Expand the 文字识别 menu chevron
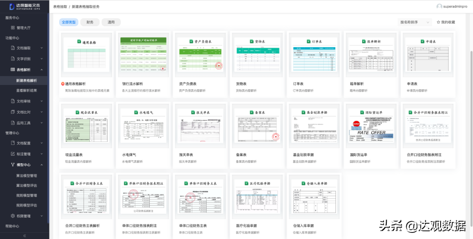The width and height of the screenshot is (473, 239). pyautogui.click(x=42, y=59)
